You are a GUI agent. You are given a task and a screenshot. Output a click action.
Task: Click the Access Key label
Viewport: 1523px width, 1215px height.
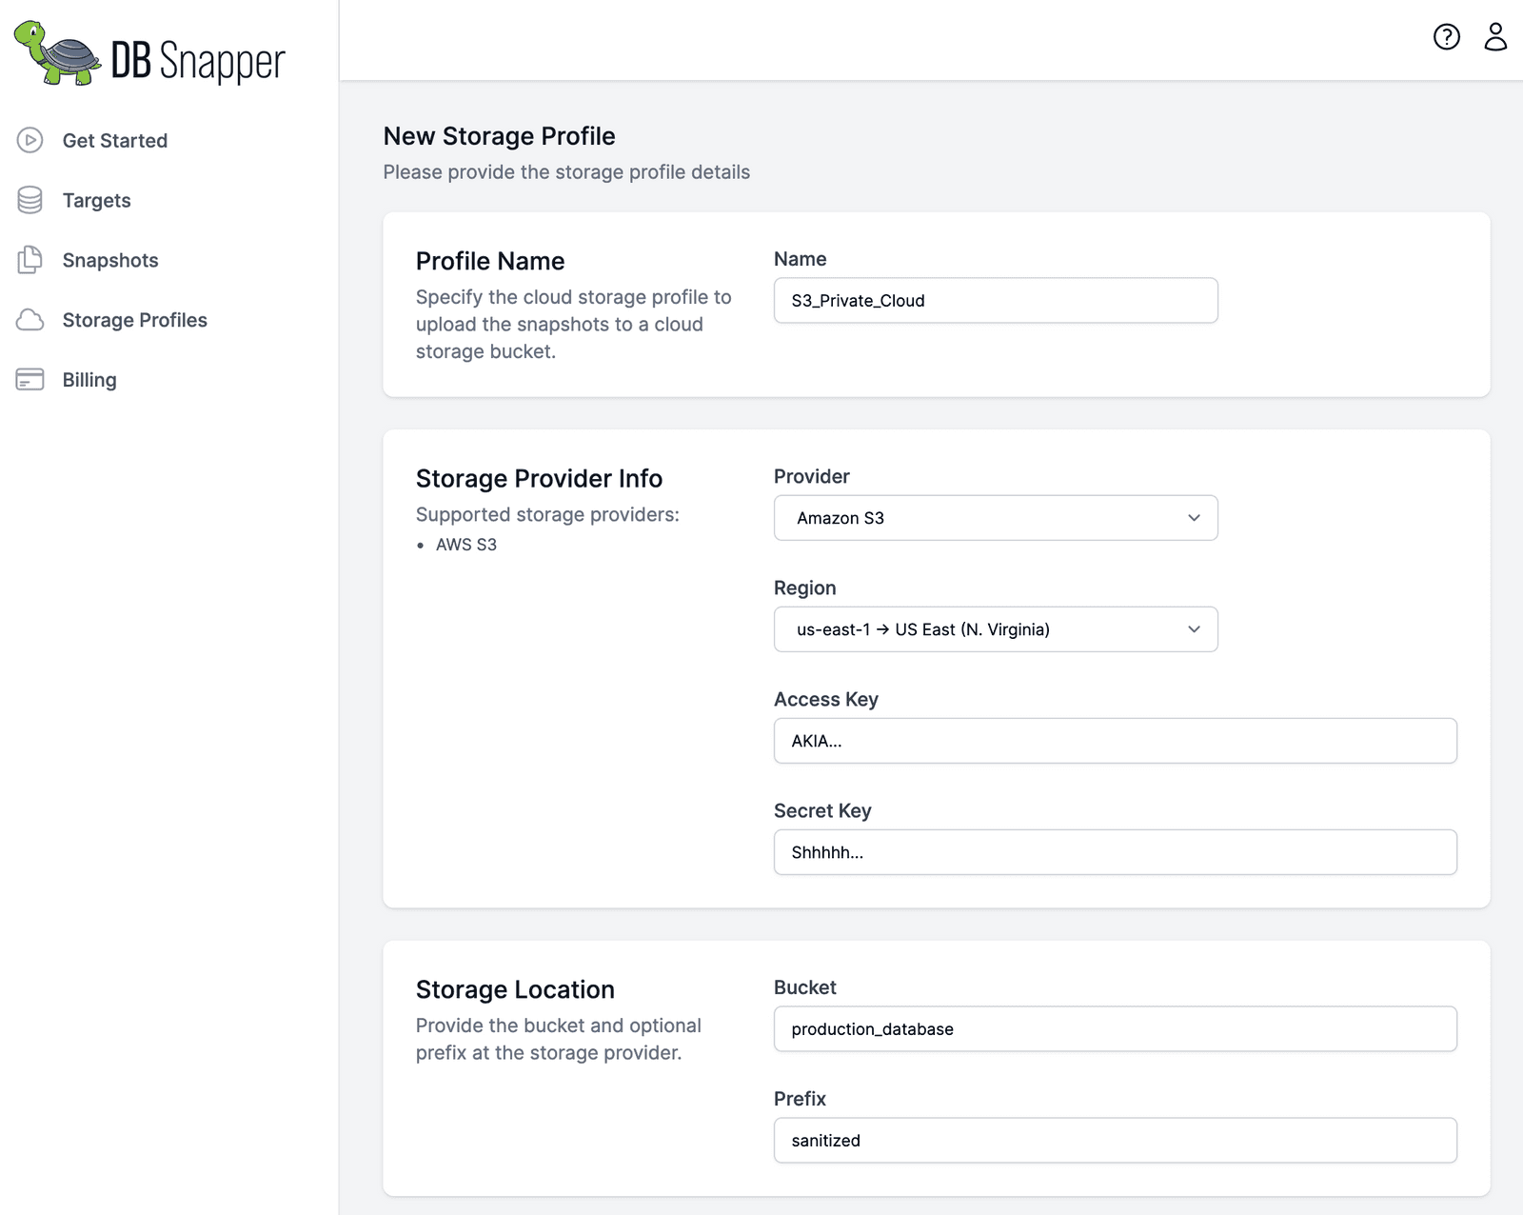coord(825,699)
